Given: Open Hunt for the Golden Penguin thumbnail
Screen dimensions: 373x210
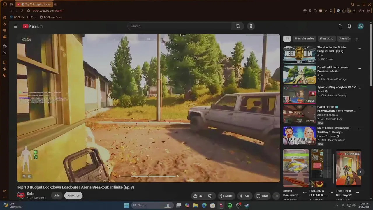Looking at the screenshot, I should [x=300, y=55].
